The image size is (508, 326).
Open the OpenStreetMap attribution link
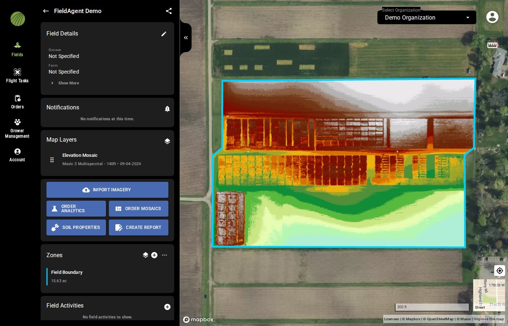(438, 319)
